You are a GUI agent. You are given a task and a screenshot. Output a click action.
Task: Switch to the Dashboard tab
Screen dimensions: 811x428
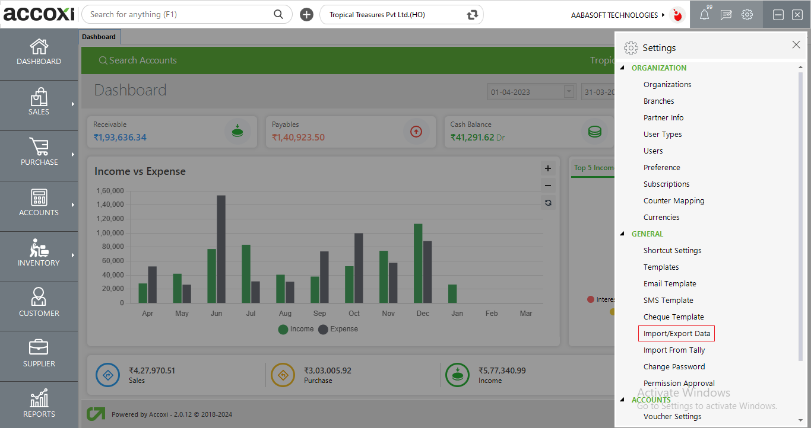click(x=99, y=36)
